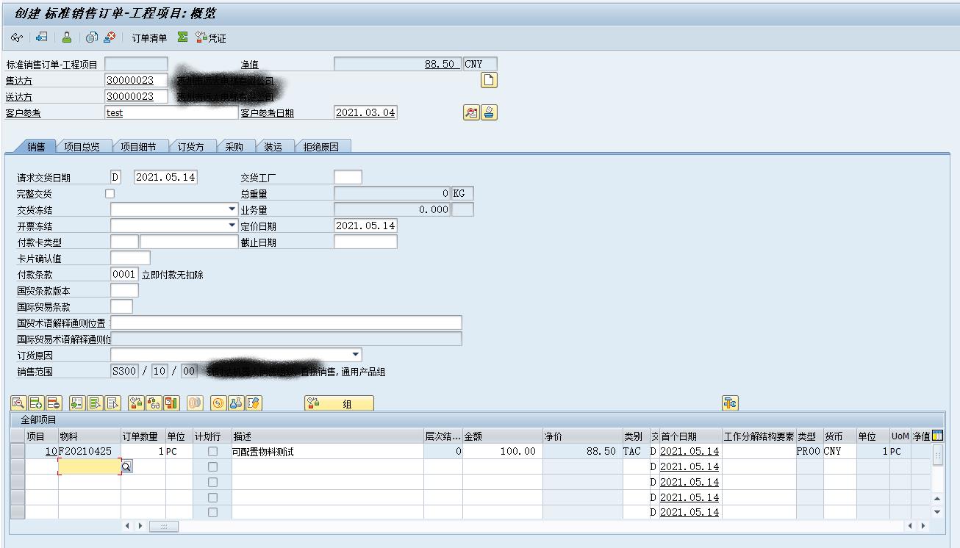Viewport: 960px width, 548px height.
Task: Switch to the 项目总览 tab
Action: click(x=82, y=146)
